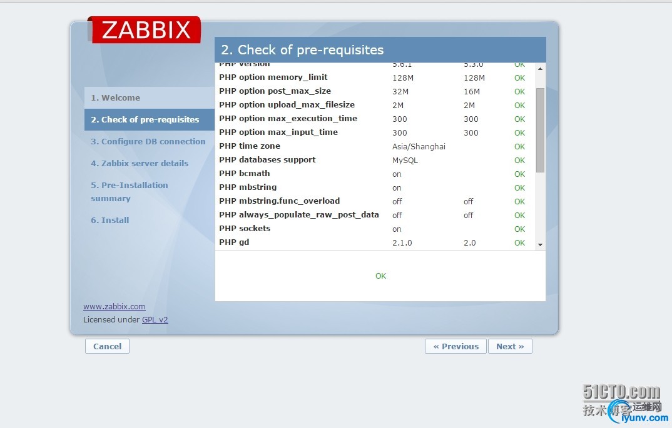Select the PHP time zone label
The image size is (672, 428).
coord(250,146)
